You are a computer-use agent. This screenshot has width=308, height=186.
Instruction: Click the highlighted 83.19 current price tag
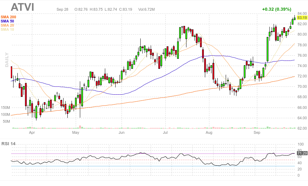tap(302, 18)
